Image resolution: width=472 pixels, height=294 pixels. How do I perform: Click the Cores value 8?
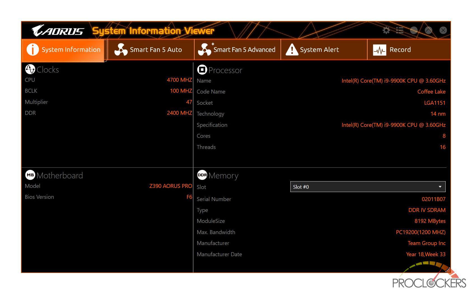[444, 136]
